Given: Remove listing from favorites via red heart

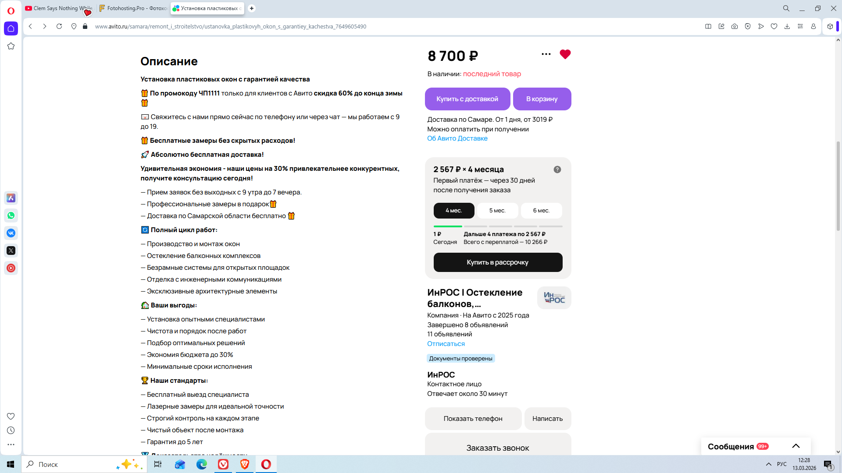Looking at the screenshot, I should coord(565,54).
